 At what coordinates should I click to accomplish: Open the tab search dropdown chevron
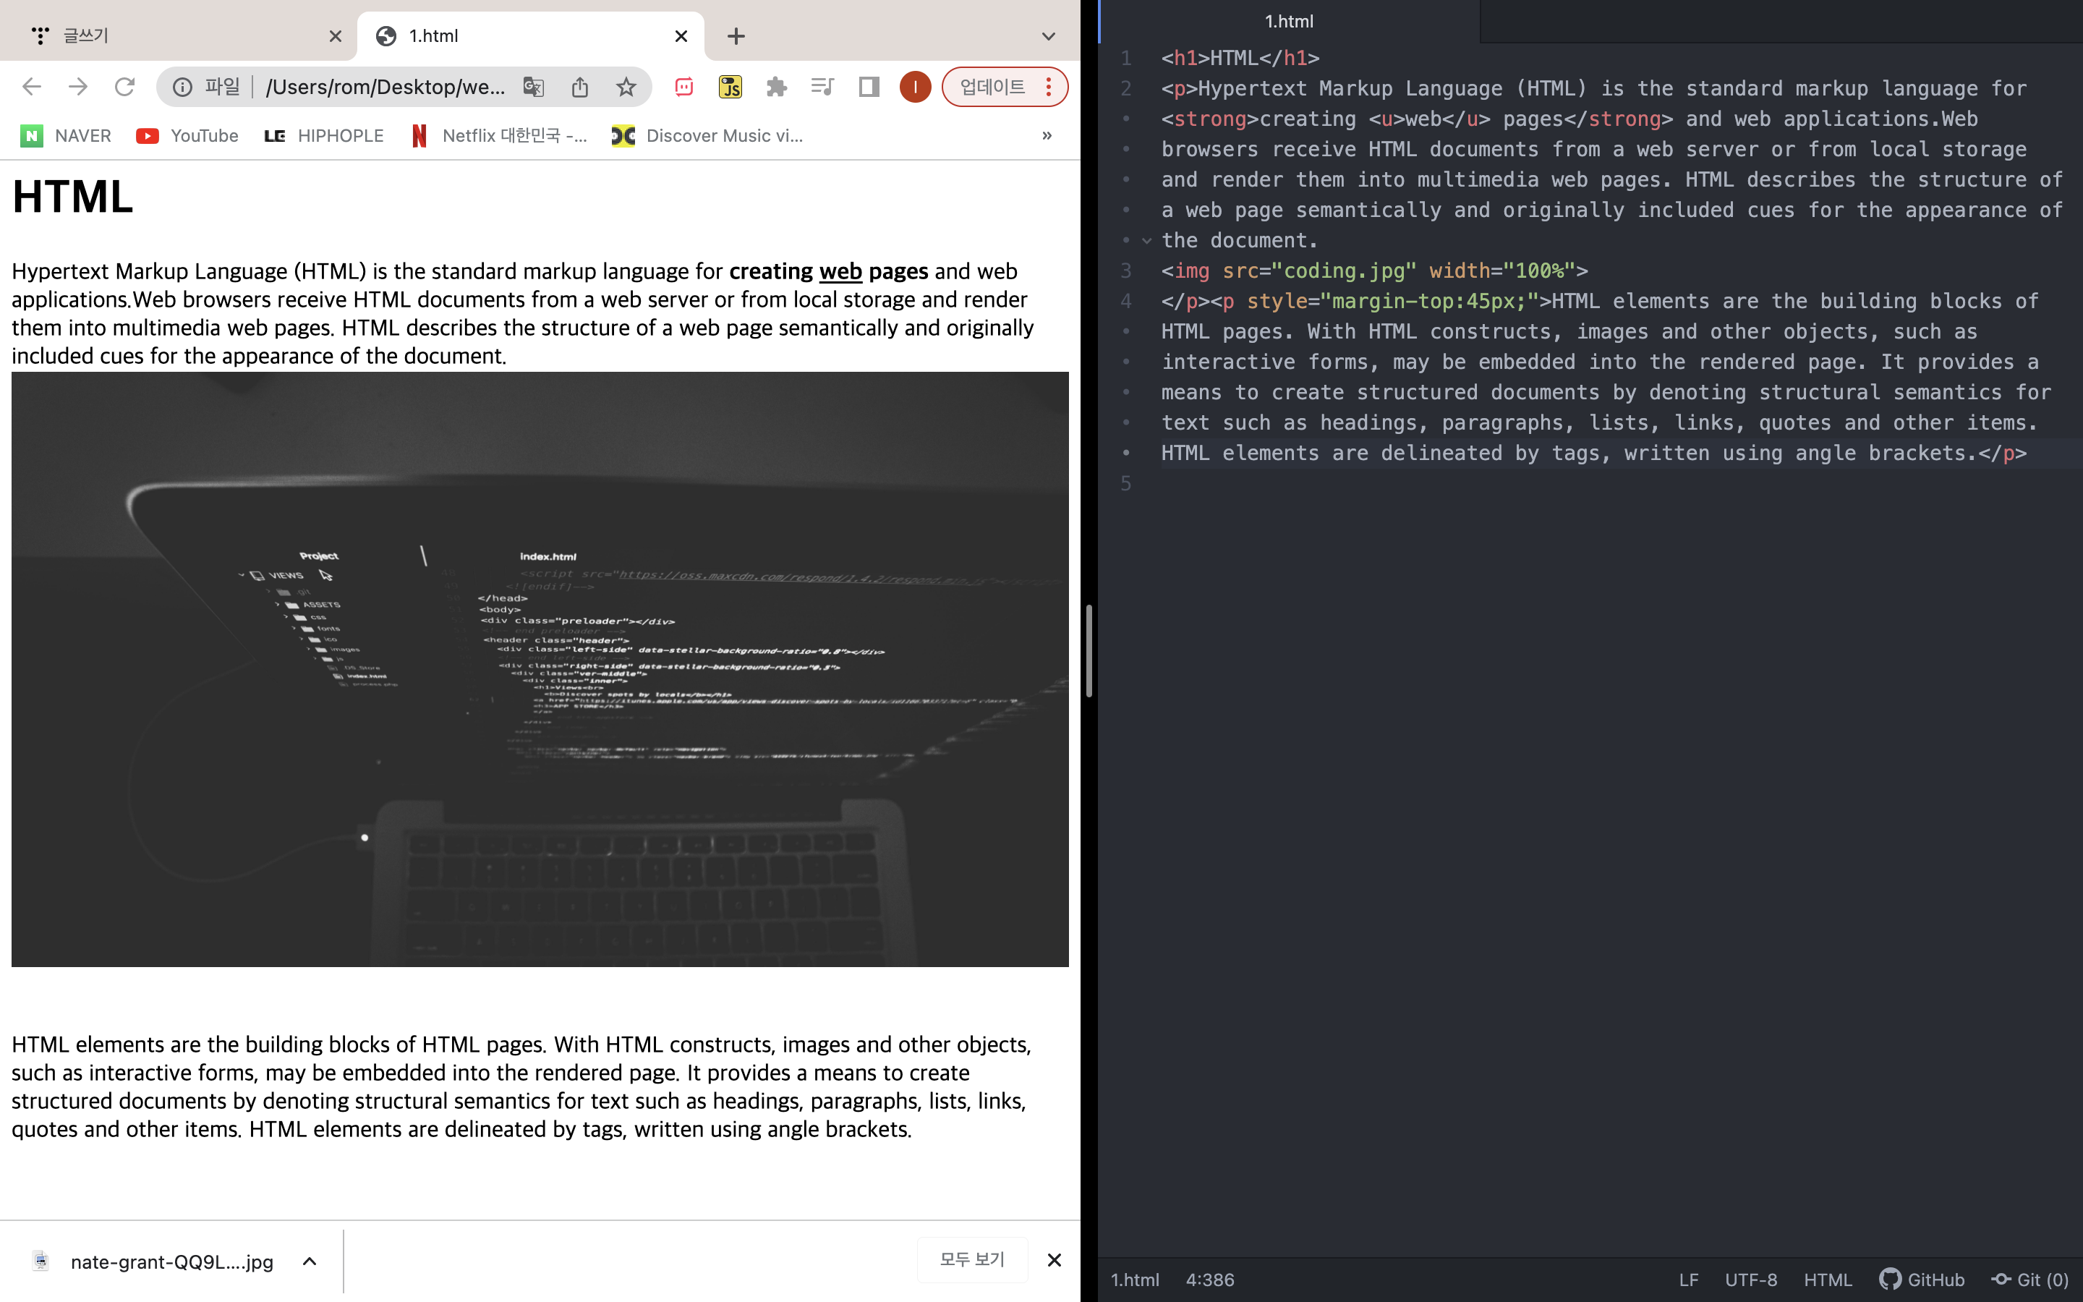click(1047, 36)
